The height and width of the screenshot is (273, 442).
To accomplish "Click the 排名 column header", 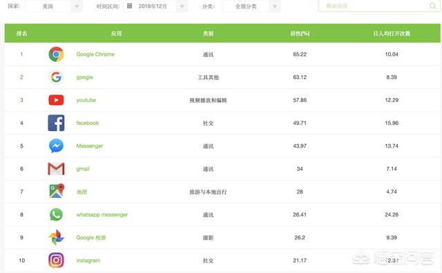I will tap(21, 33).
